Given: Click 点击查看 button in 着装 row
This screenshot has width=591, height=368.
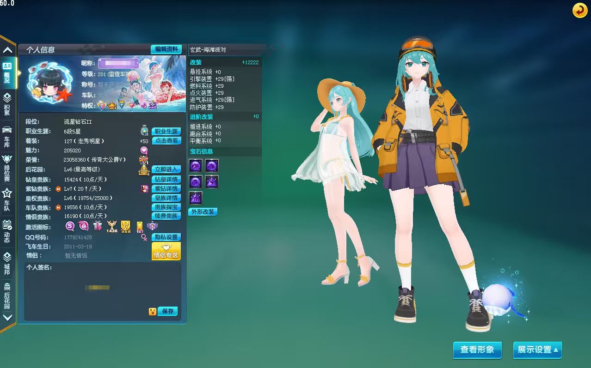Looking at the screenshot, I should 166,140.
